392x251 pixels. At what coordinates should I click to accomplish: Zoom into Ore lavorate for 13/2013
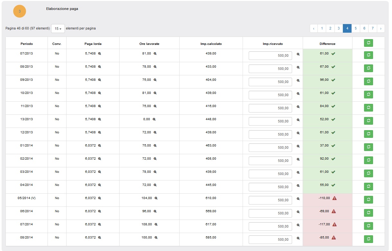pyautogui.click(x=154, y=119)
